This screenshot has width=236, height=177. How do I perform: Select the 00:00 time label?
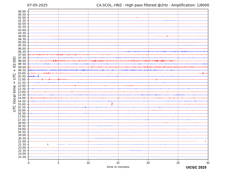pyautogui.click(x=22, y=12)
